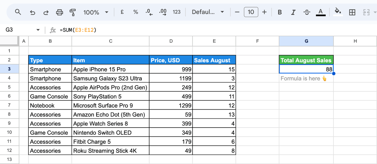Click the Sales August header cell

point(214,60)
